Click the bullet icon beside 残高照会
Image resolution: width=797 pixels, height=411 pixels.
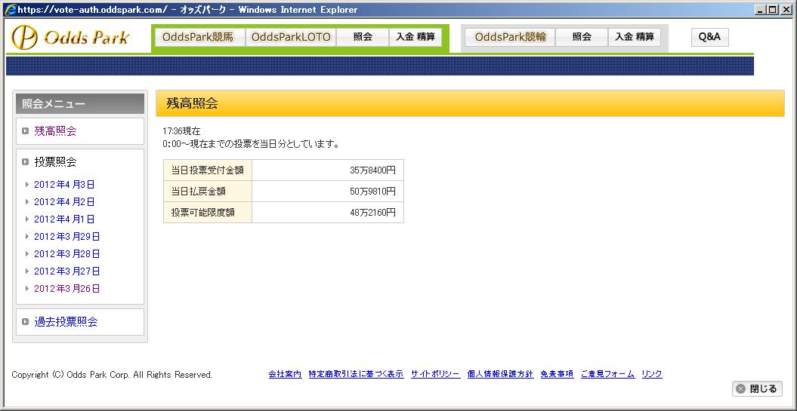coord(26,131)
